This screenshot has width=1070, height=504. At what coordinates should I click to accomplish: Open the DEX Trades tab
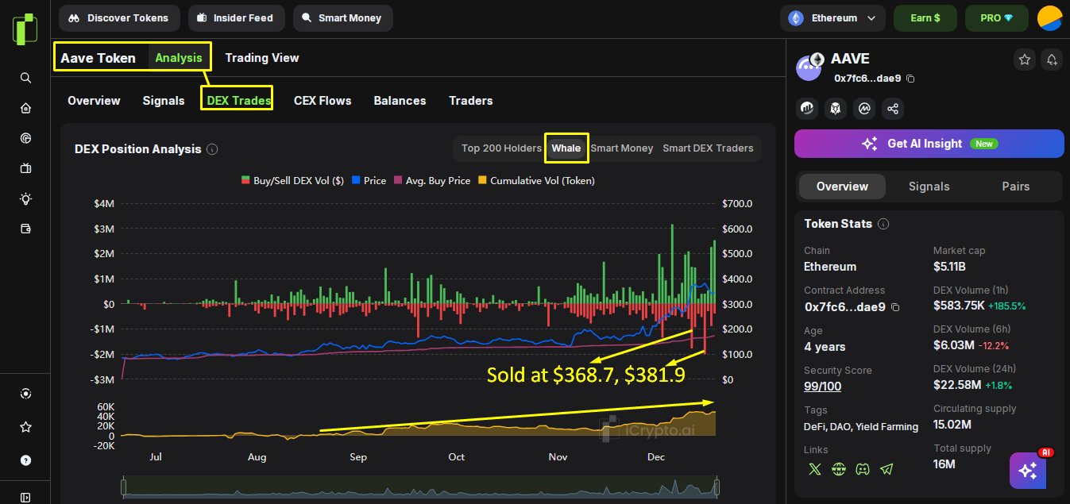click(238, 101)
